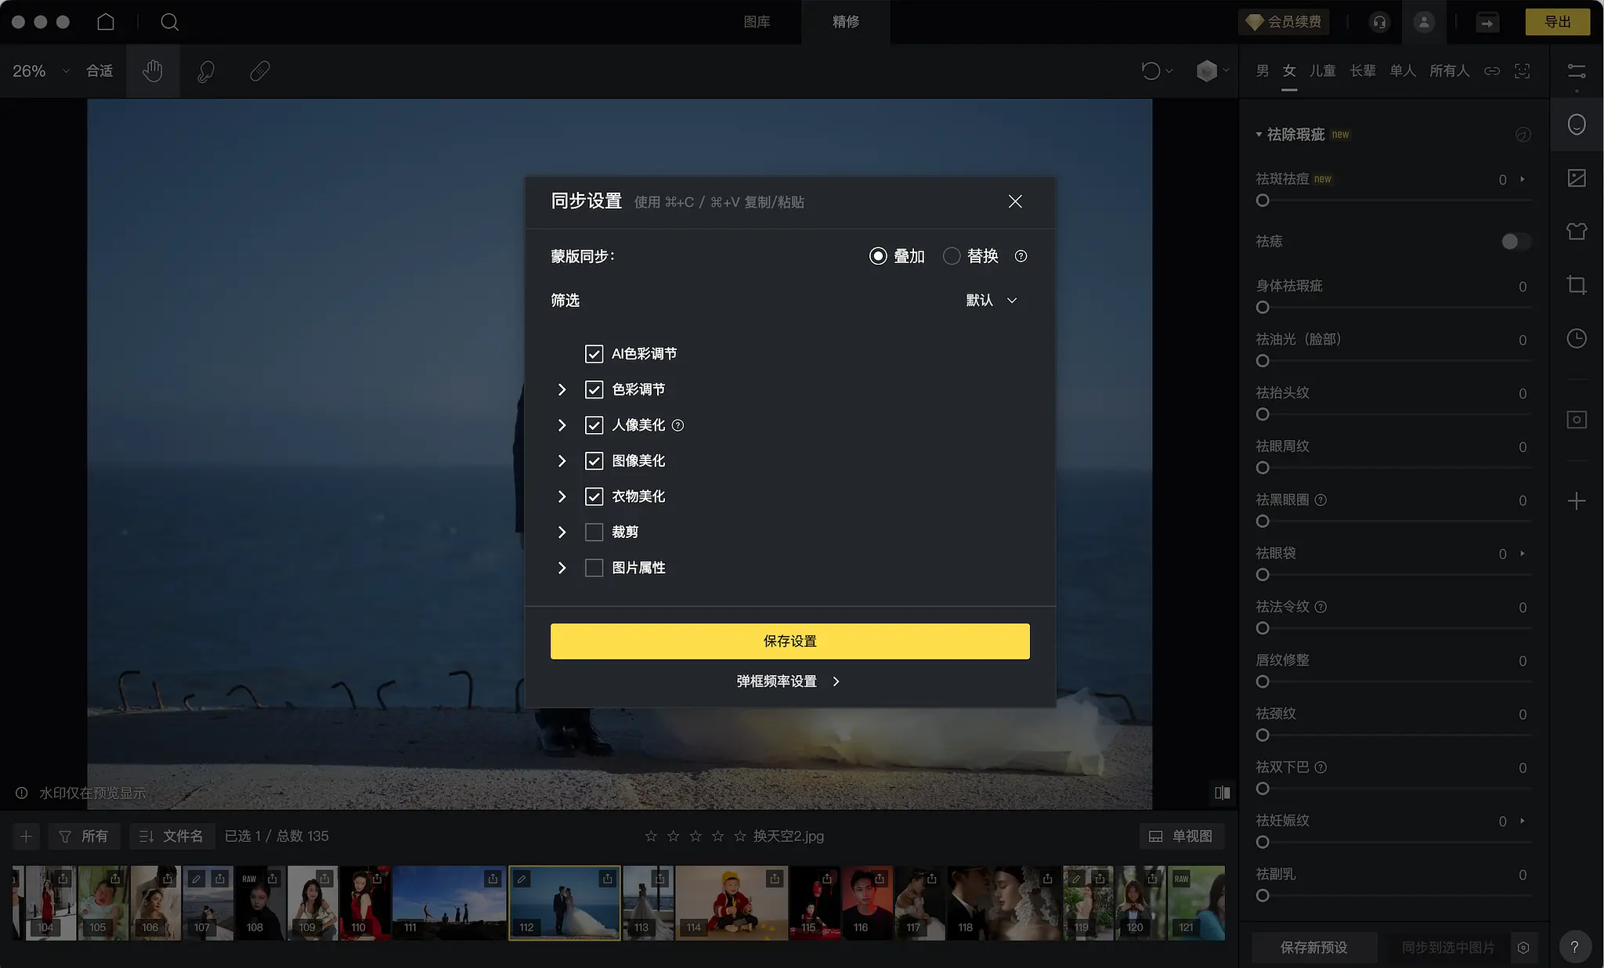This screenshot has width=1604, height=968.
Task: Switch to the 图库 tab
Action: click(x=757, y=22)
